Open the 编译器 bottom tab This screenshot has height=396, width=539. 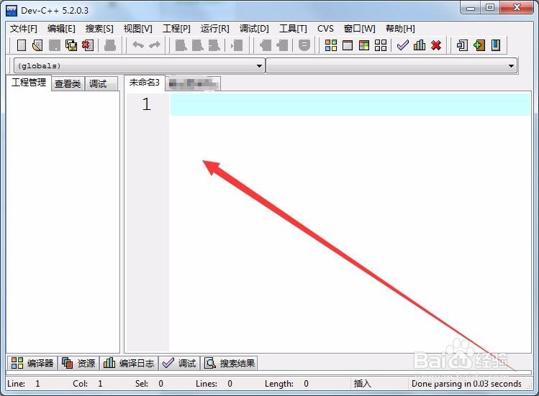point(32,363)
